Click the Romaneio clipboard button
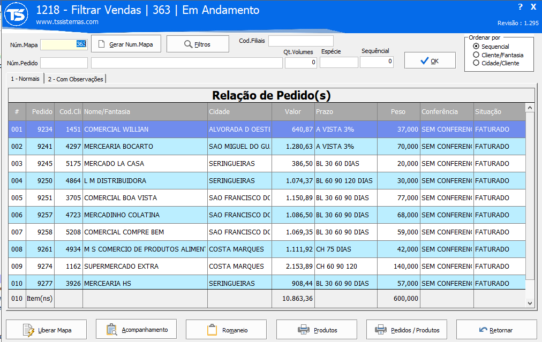The image size is (542, 342). click(x=227, y=330)
